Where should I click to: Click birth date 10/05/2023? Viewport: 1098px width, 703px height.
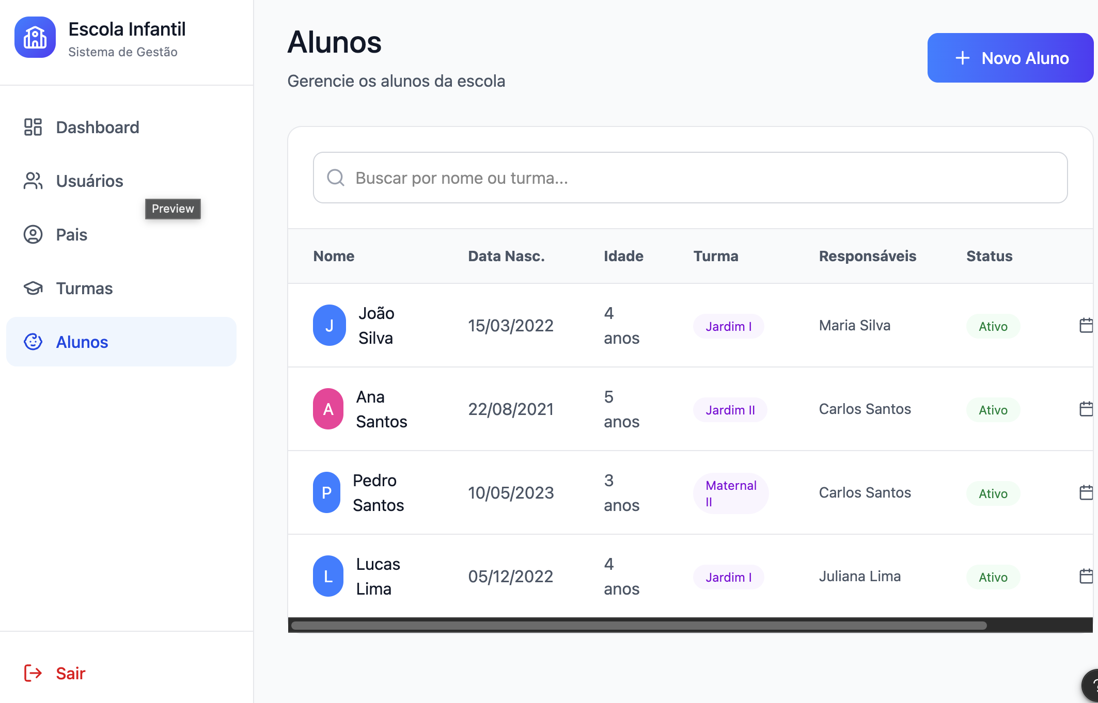(x=511, y=492)
